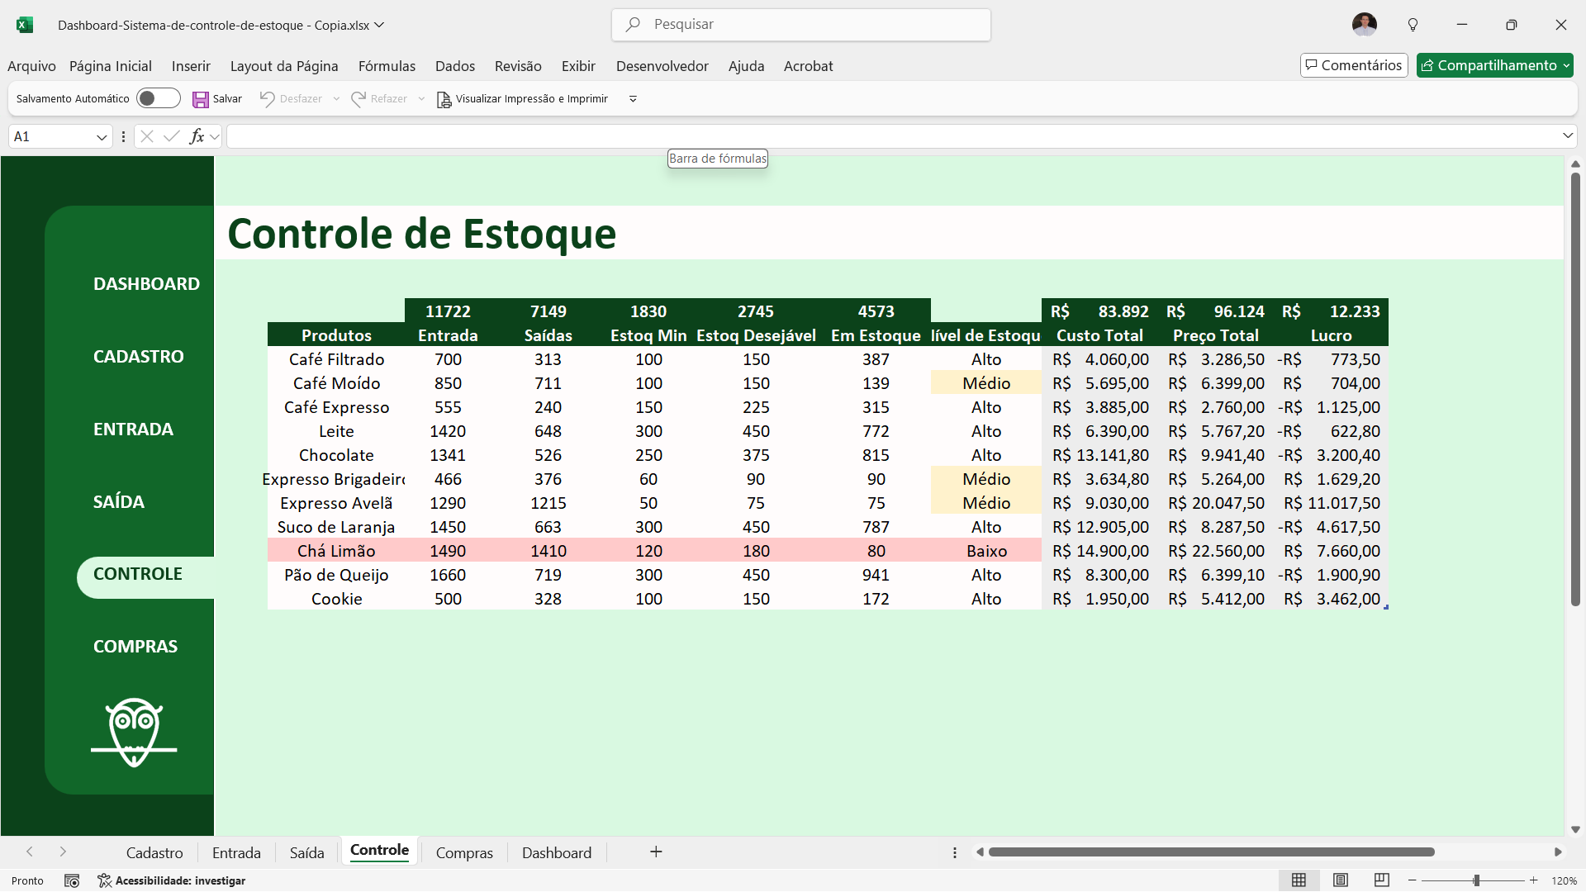This screenshot has width=1586, height=892.
Task: Click the Salvar (save) icon
Action: [201, 98]
